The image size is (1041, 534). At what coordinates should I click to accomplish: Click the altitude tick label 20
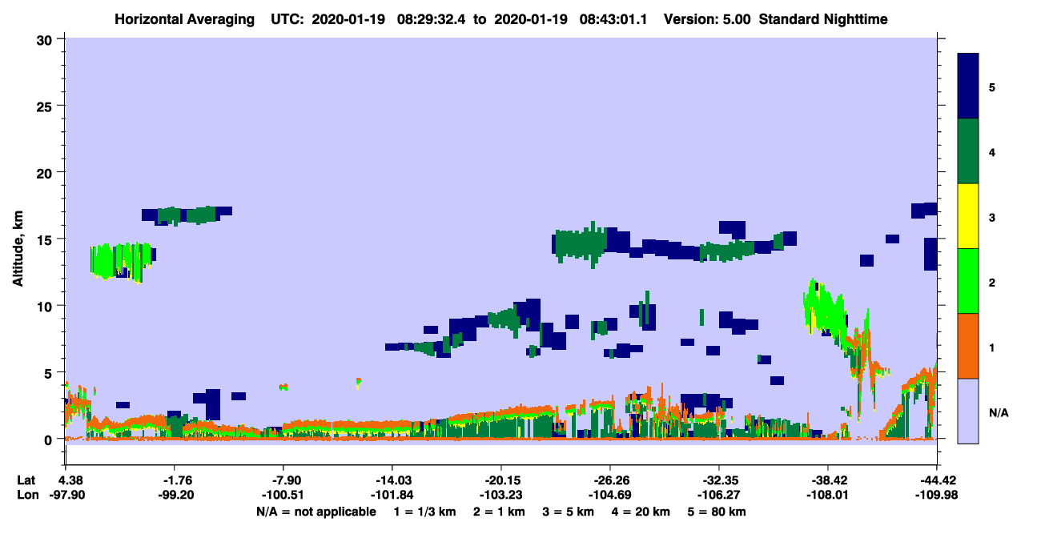pyautogui.click(x=46, y=172)
